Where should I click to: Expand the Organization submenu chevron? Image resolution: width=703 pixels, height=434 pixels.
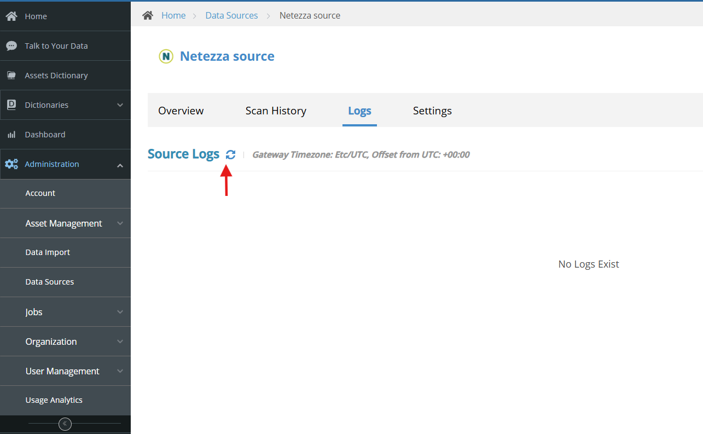pos(120,342)
